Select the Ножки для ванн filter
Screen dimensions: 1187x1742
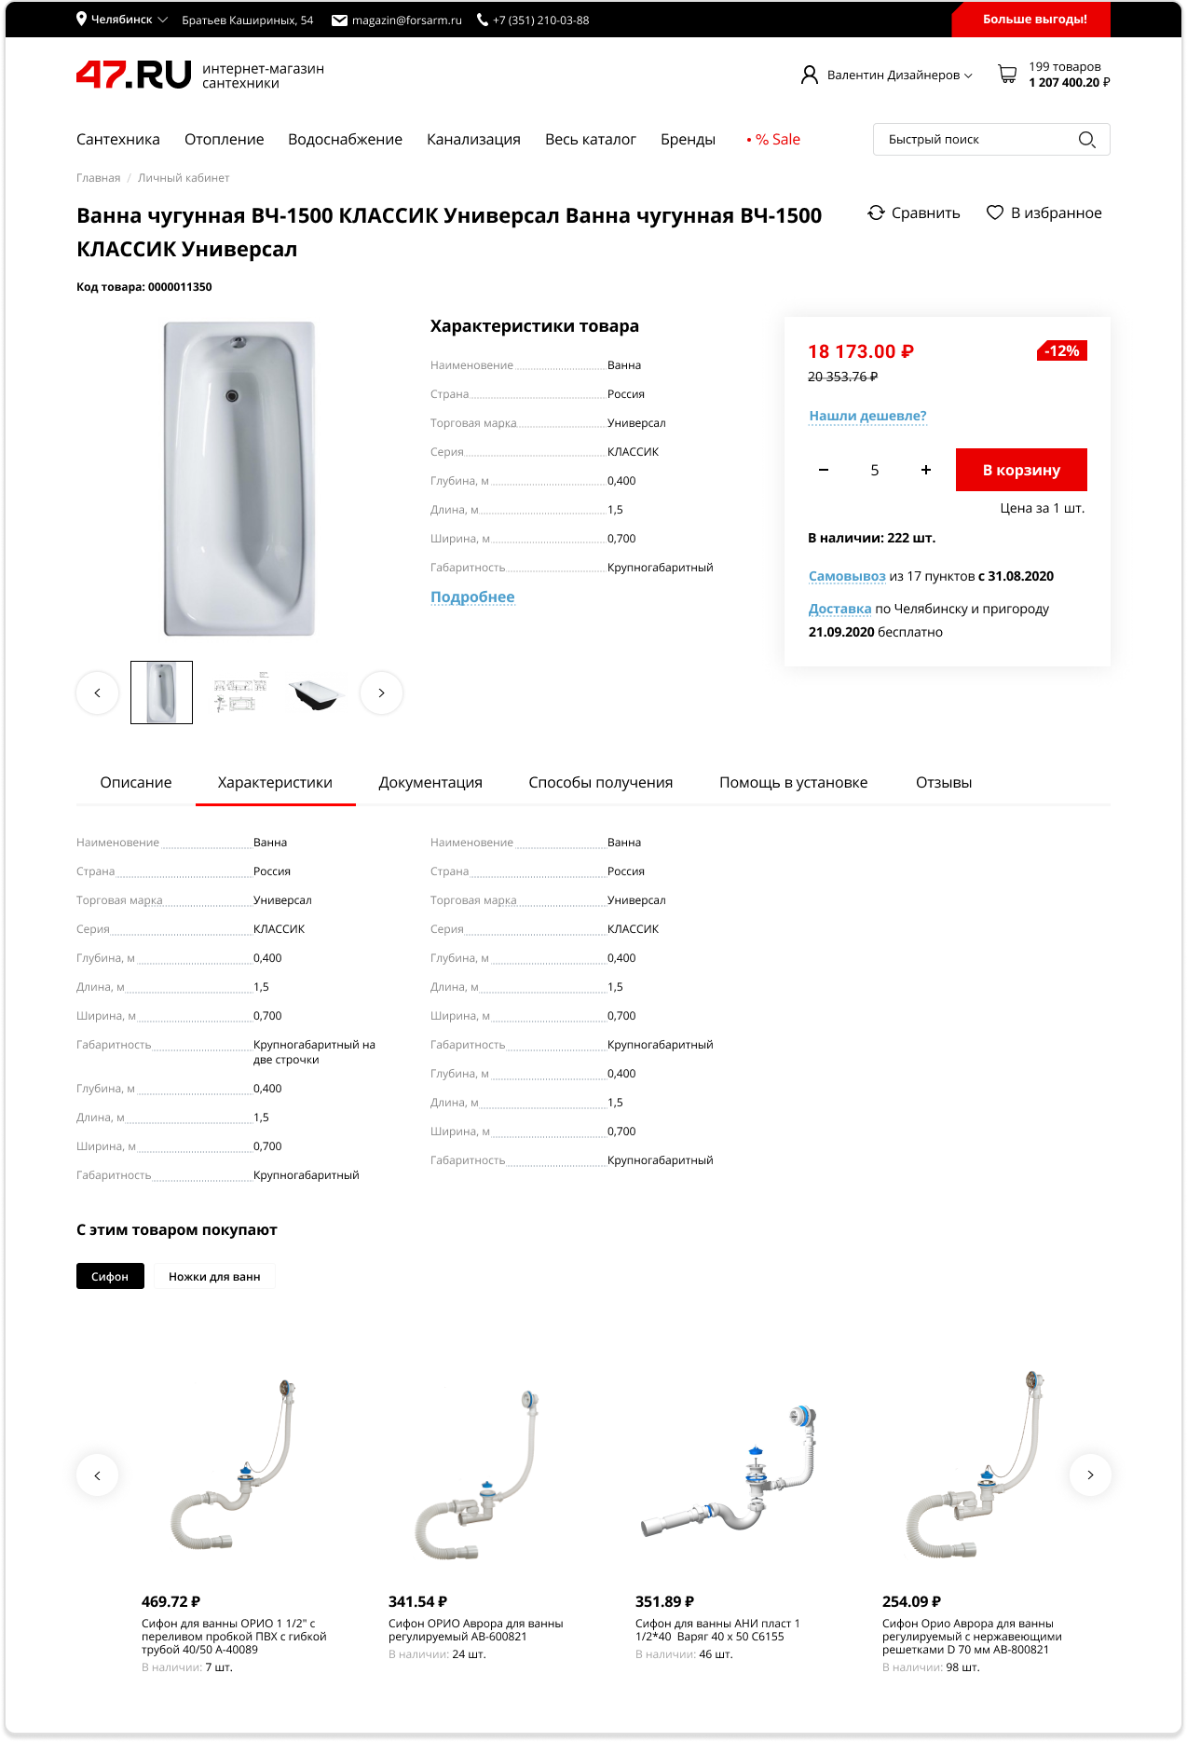tap(214, 1277)
